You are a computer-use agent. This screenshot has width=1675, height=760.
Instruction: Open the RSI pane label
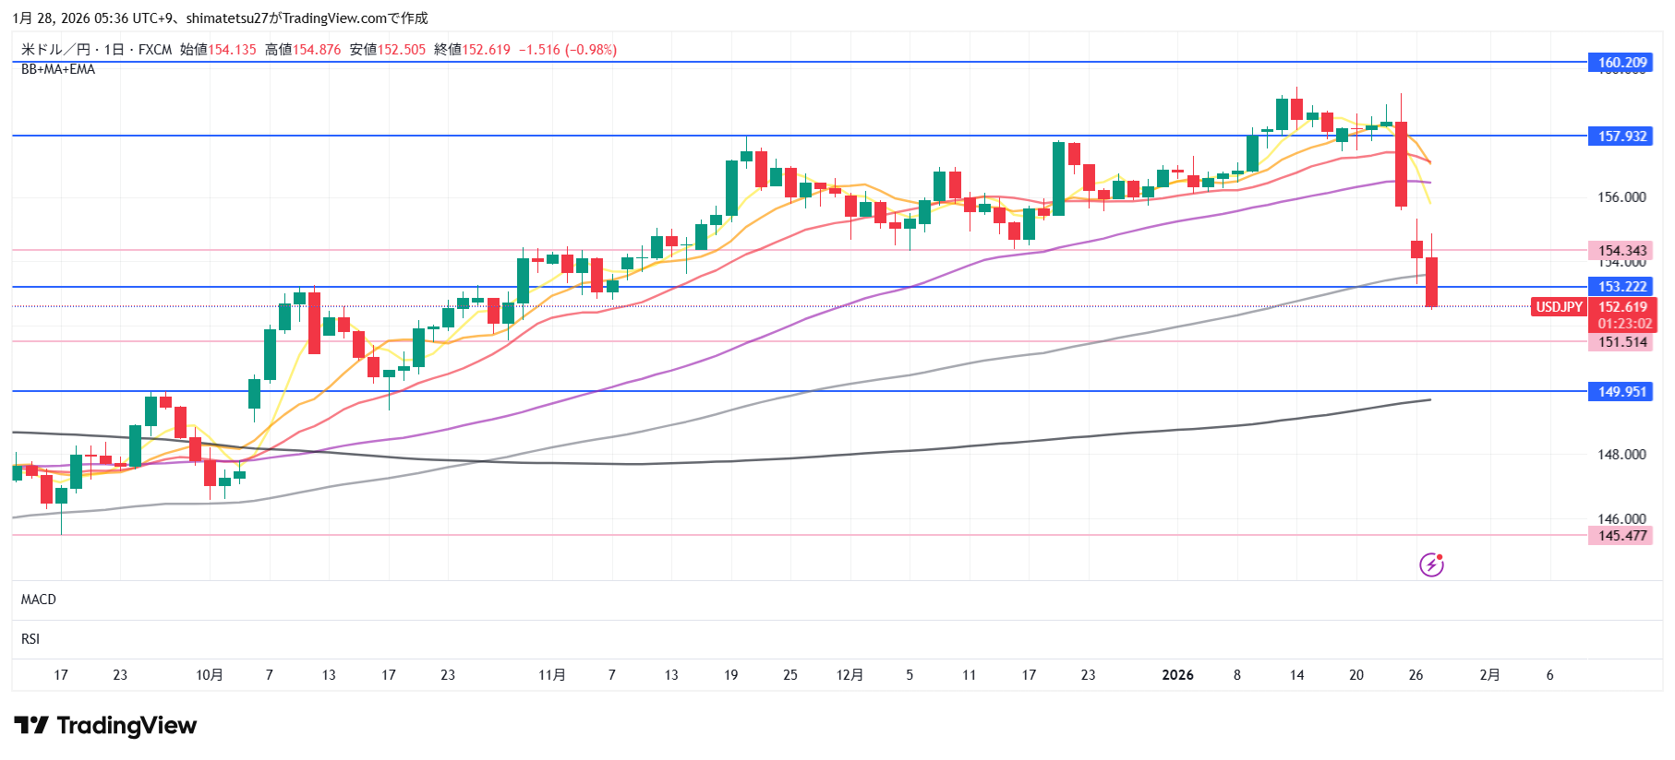30,639
